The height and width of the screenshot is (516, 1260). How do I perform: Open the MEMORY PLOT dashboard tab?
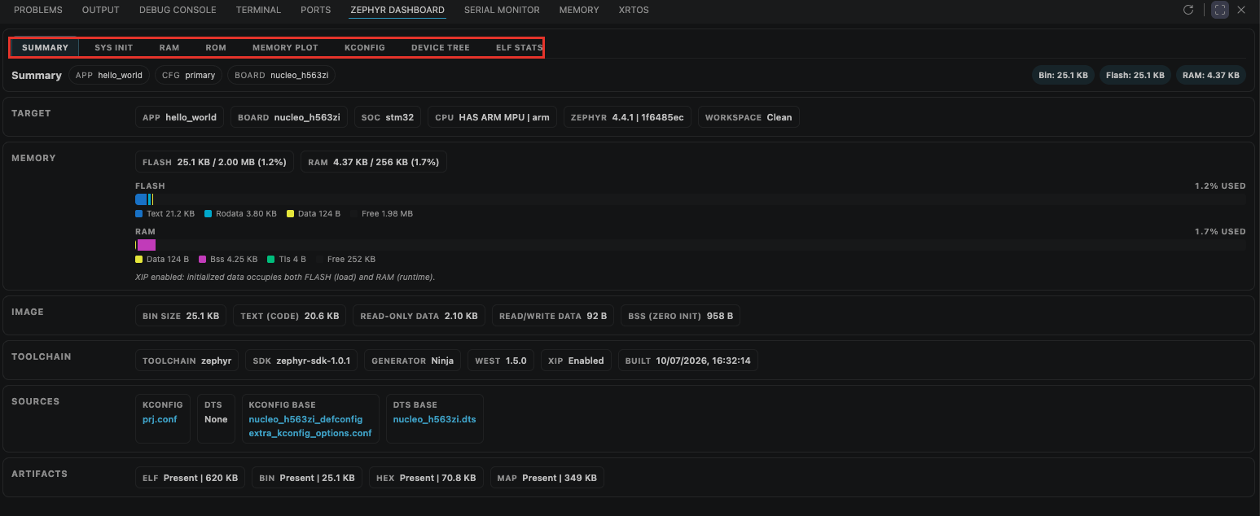click(x=285, y=47)
